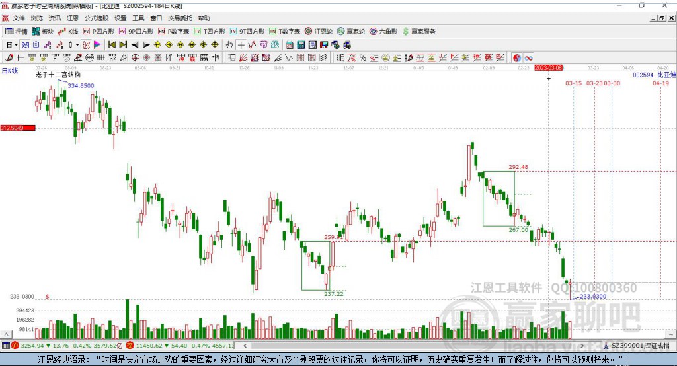Screen dimensions: 677x366
Task: Open the 工具 menu
Action: pyautogui.click(x=138, y=18)
